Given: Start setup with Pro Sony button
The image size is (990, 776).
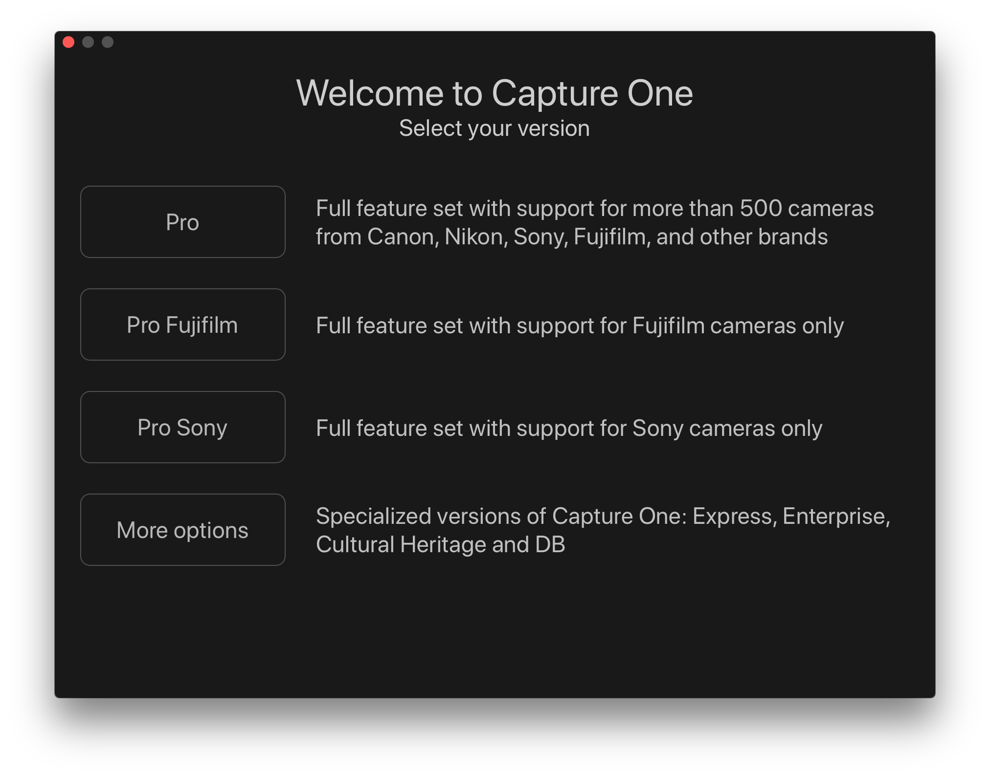Looking at the screenshot, I should click(x=182, y=427).
